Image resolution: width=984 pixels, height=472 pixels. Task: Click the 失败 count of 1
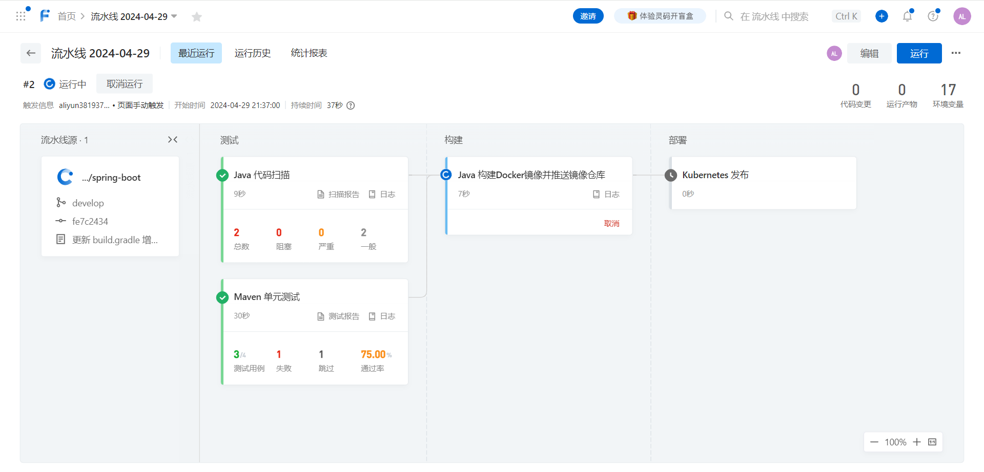pyautogui.click(x=279, y=354)
